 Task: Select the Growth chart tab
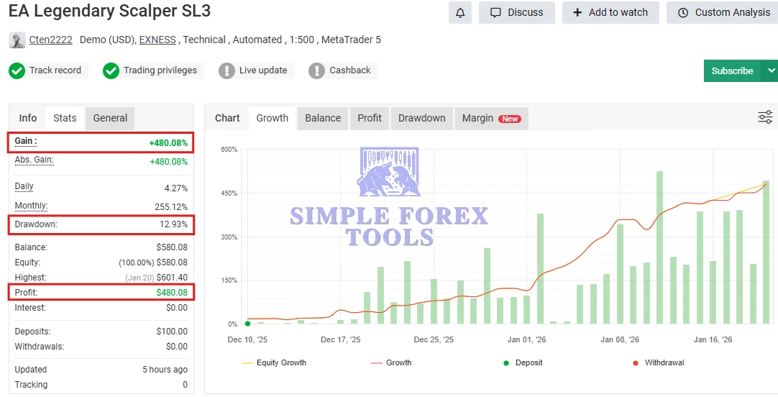coord(273,118)
